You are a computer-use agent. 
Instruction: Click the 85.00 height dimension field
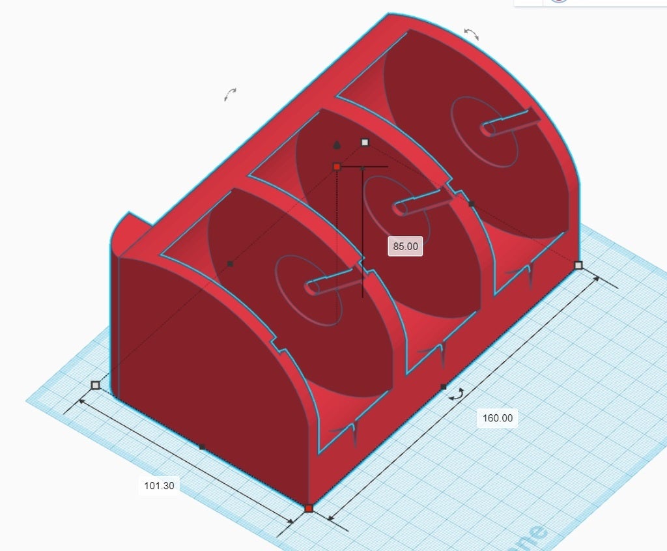(x=405, y=246)
